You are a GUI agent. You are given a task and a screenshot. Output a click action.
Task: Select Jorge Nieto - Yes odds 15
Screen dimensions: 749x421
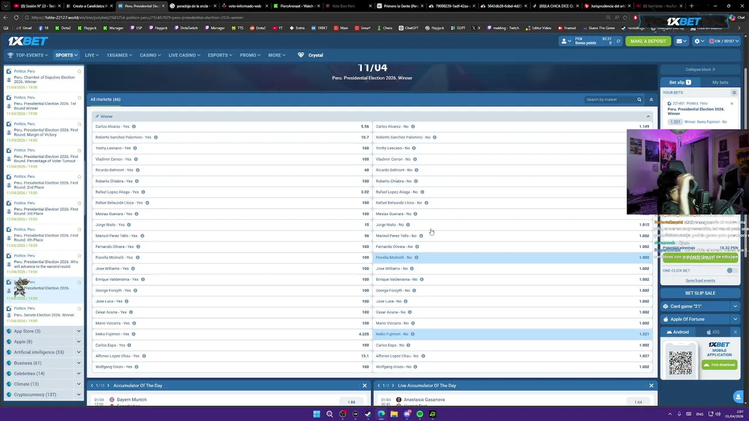tap(232, 225)
